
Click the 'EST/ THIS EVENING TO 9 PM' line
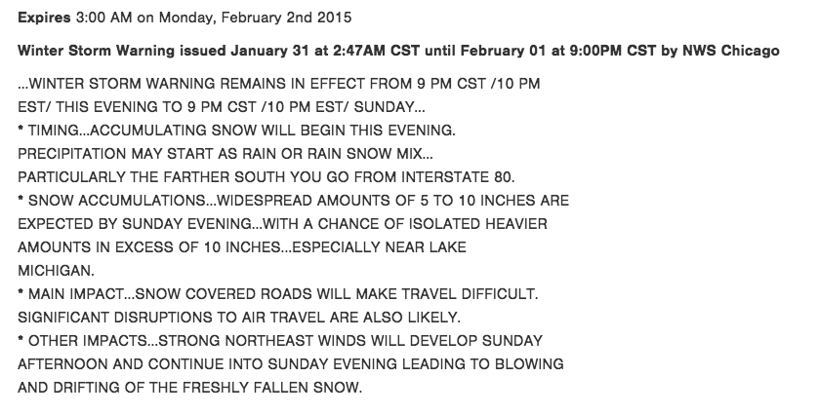pyautogui.click(x=222, y=107)
